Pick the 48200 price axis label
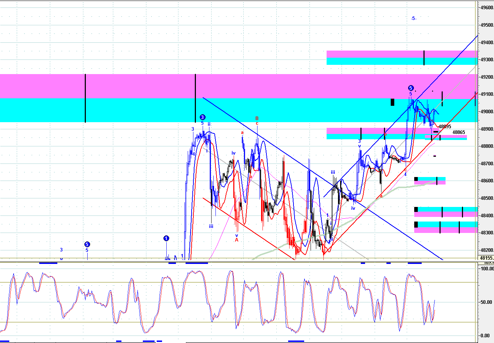Viewport: 494px width, 343px height. tap(487, 250)
